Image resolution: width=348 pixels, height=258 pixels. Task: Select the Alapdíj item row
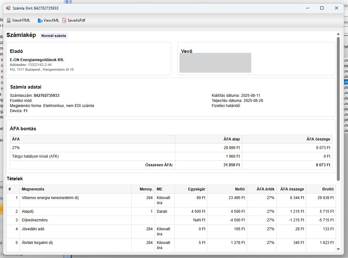pyautogui.click(x=29, y=211)
